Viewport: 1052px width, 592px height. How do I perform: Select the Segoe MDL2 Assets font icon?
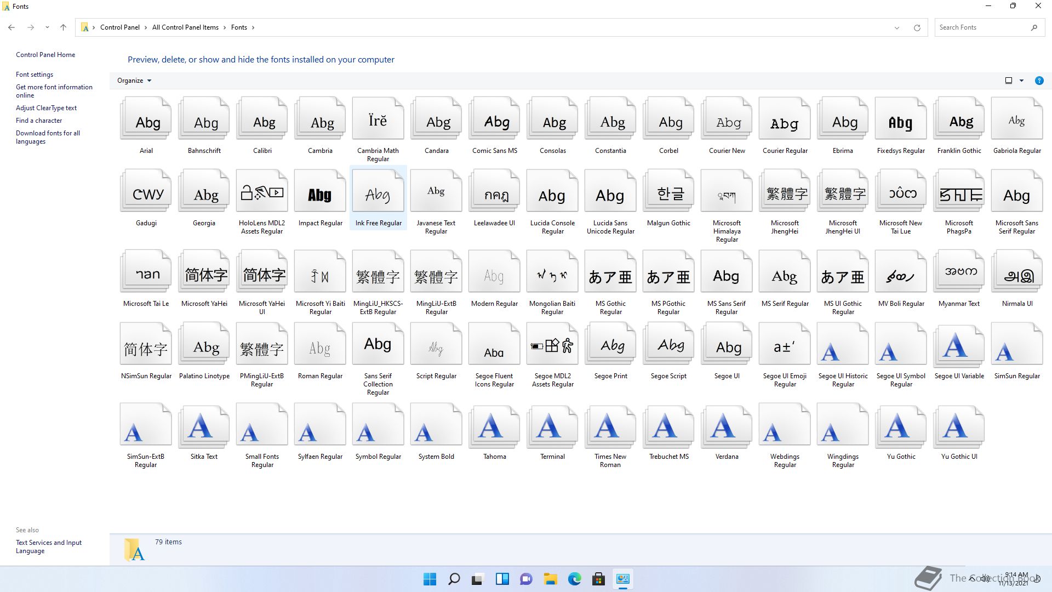click(x=553, y=344)
